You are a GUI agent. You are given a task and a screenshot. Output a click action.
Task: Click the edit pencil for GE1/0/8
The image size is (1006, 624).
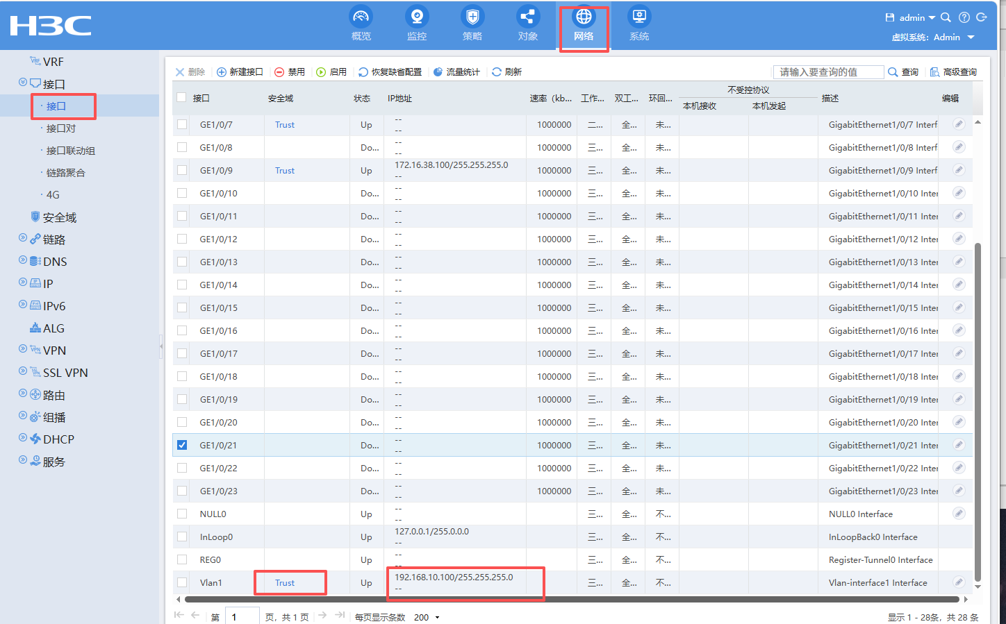pos(959,147)
